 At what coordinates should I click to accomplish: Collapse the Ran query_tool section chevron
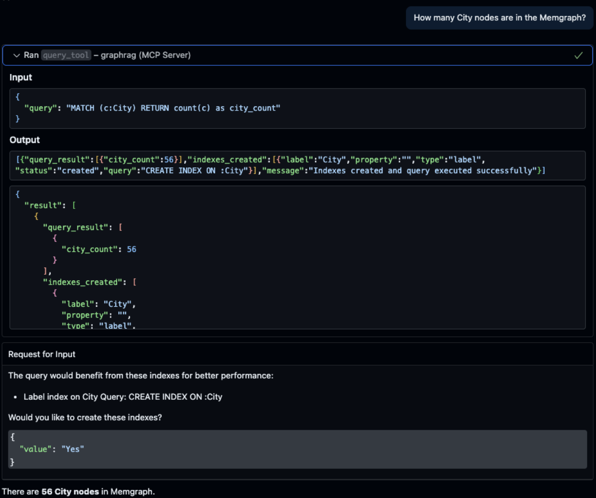pyautogui.click(x=16, y=56)
